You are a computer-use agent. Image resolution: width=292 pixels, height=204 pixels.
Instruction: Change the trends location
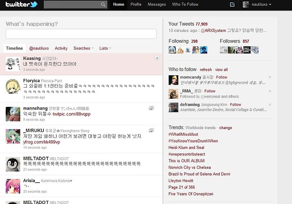tap(225, 128)
